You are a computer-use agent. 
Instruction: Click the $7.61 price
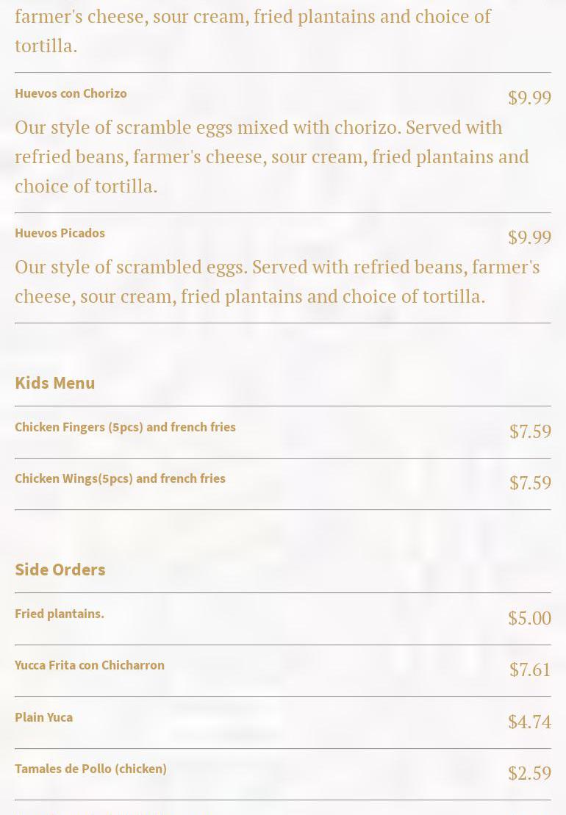pyautogui.click(x=530, y=669)
